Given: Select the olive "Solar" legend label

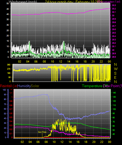Looking at the screenshot, I should click(x=35, y=86).
